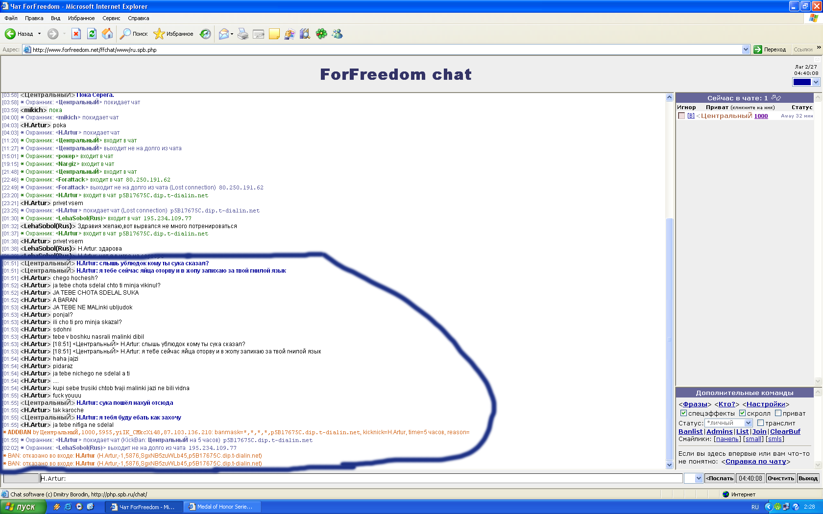Expand the Ссылки links toolbar chevron

point(819,47)
